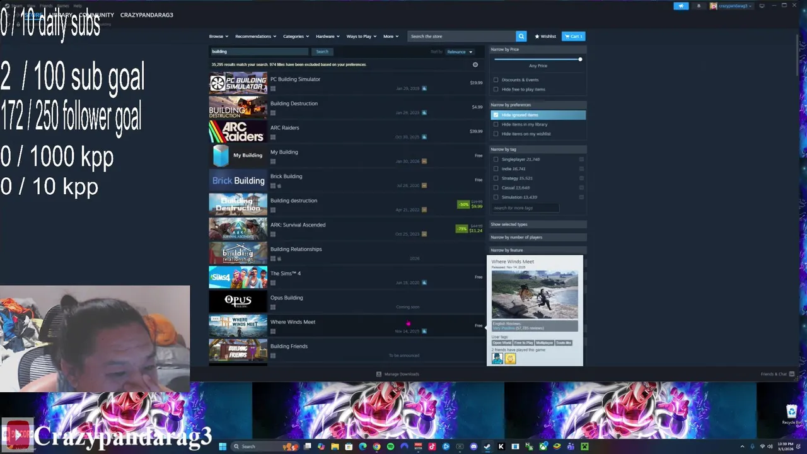Screen dimensions: 807x454
Task: Open the shopping Cart button
Action: coord(573,36)
